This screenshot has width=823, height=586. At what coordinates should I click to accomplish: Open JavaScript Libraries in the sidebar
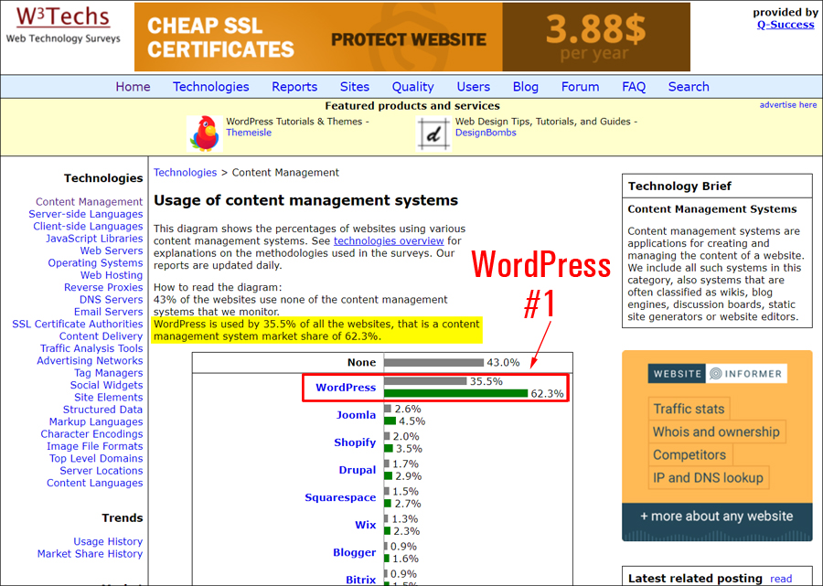click(94, 239)
